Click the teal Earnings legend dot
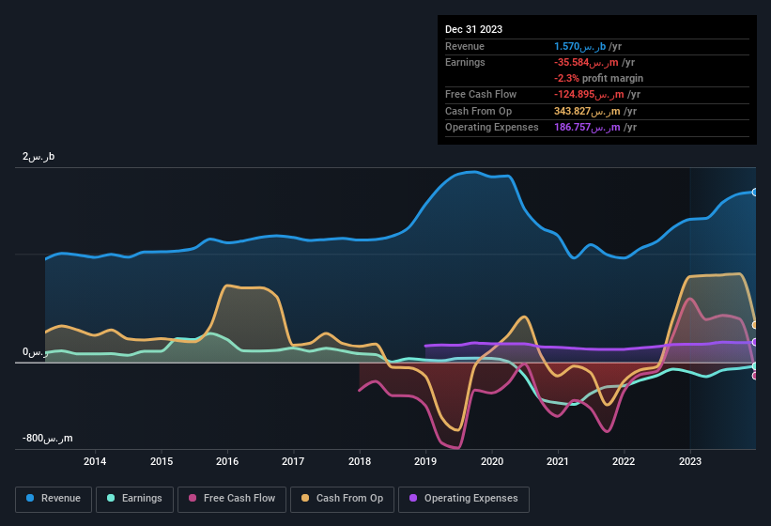This screenshot has width=771, height=526. [112, 499]
